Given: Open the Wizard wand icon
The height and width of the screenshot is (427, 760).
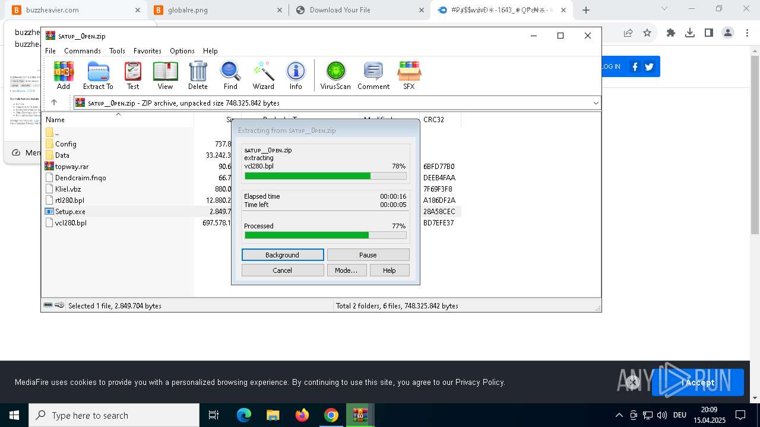Looking at the screenshot, I should (x=264, y=75).
